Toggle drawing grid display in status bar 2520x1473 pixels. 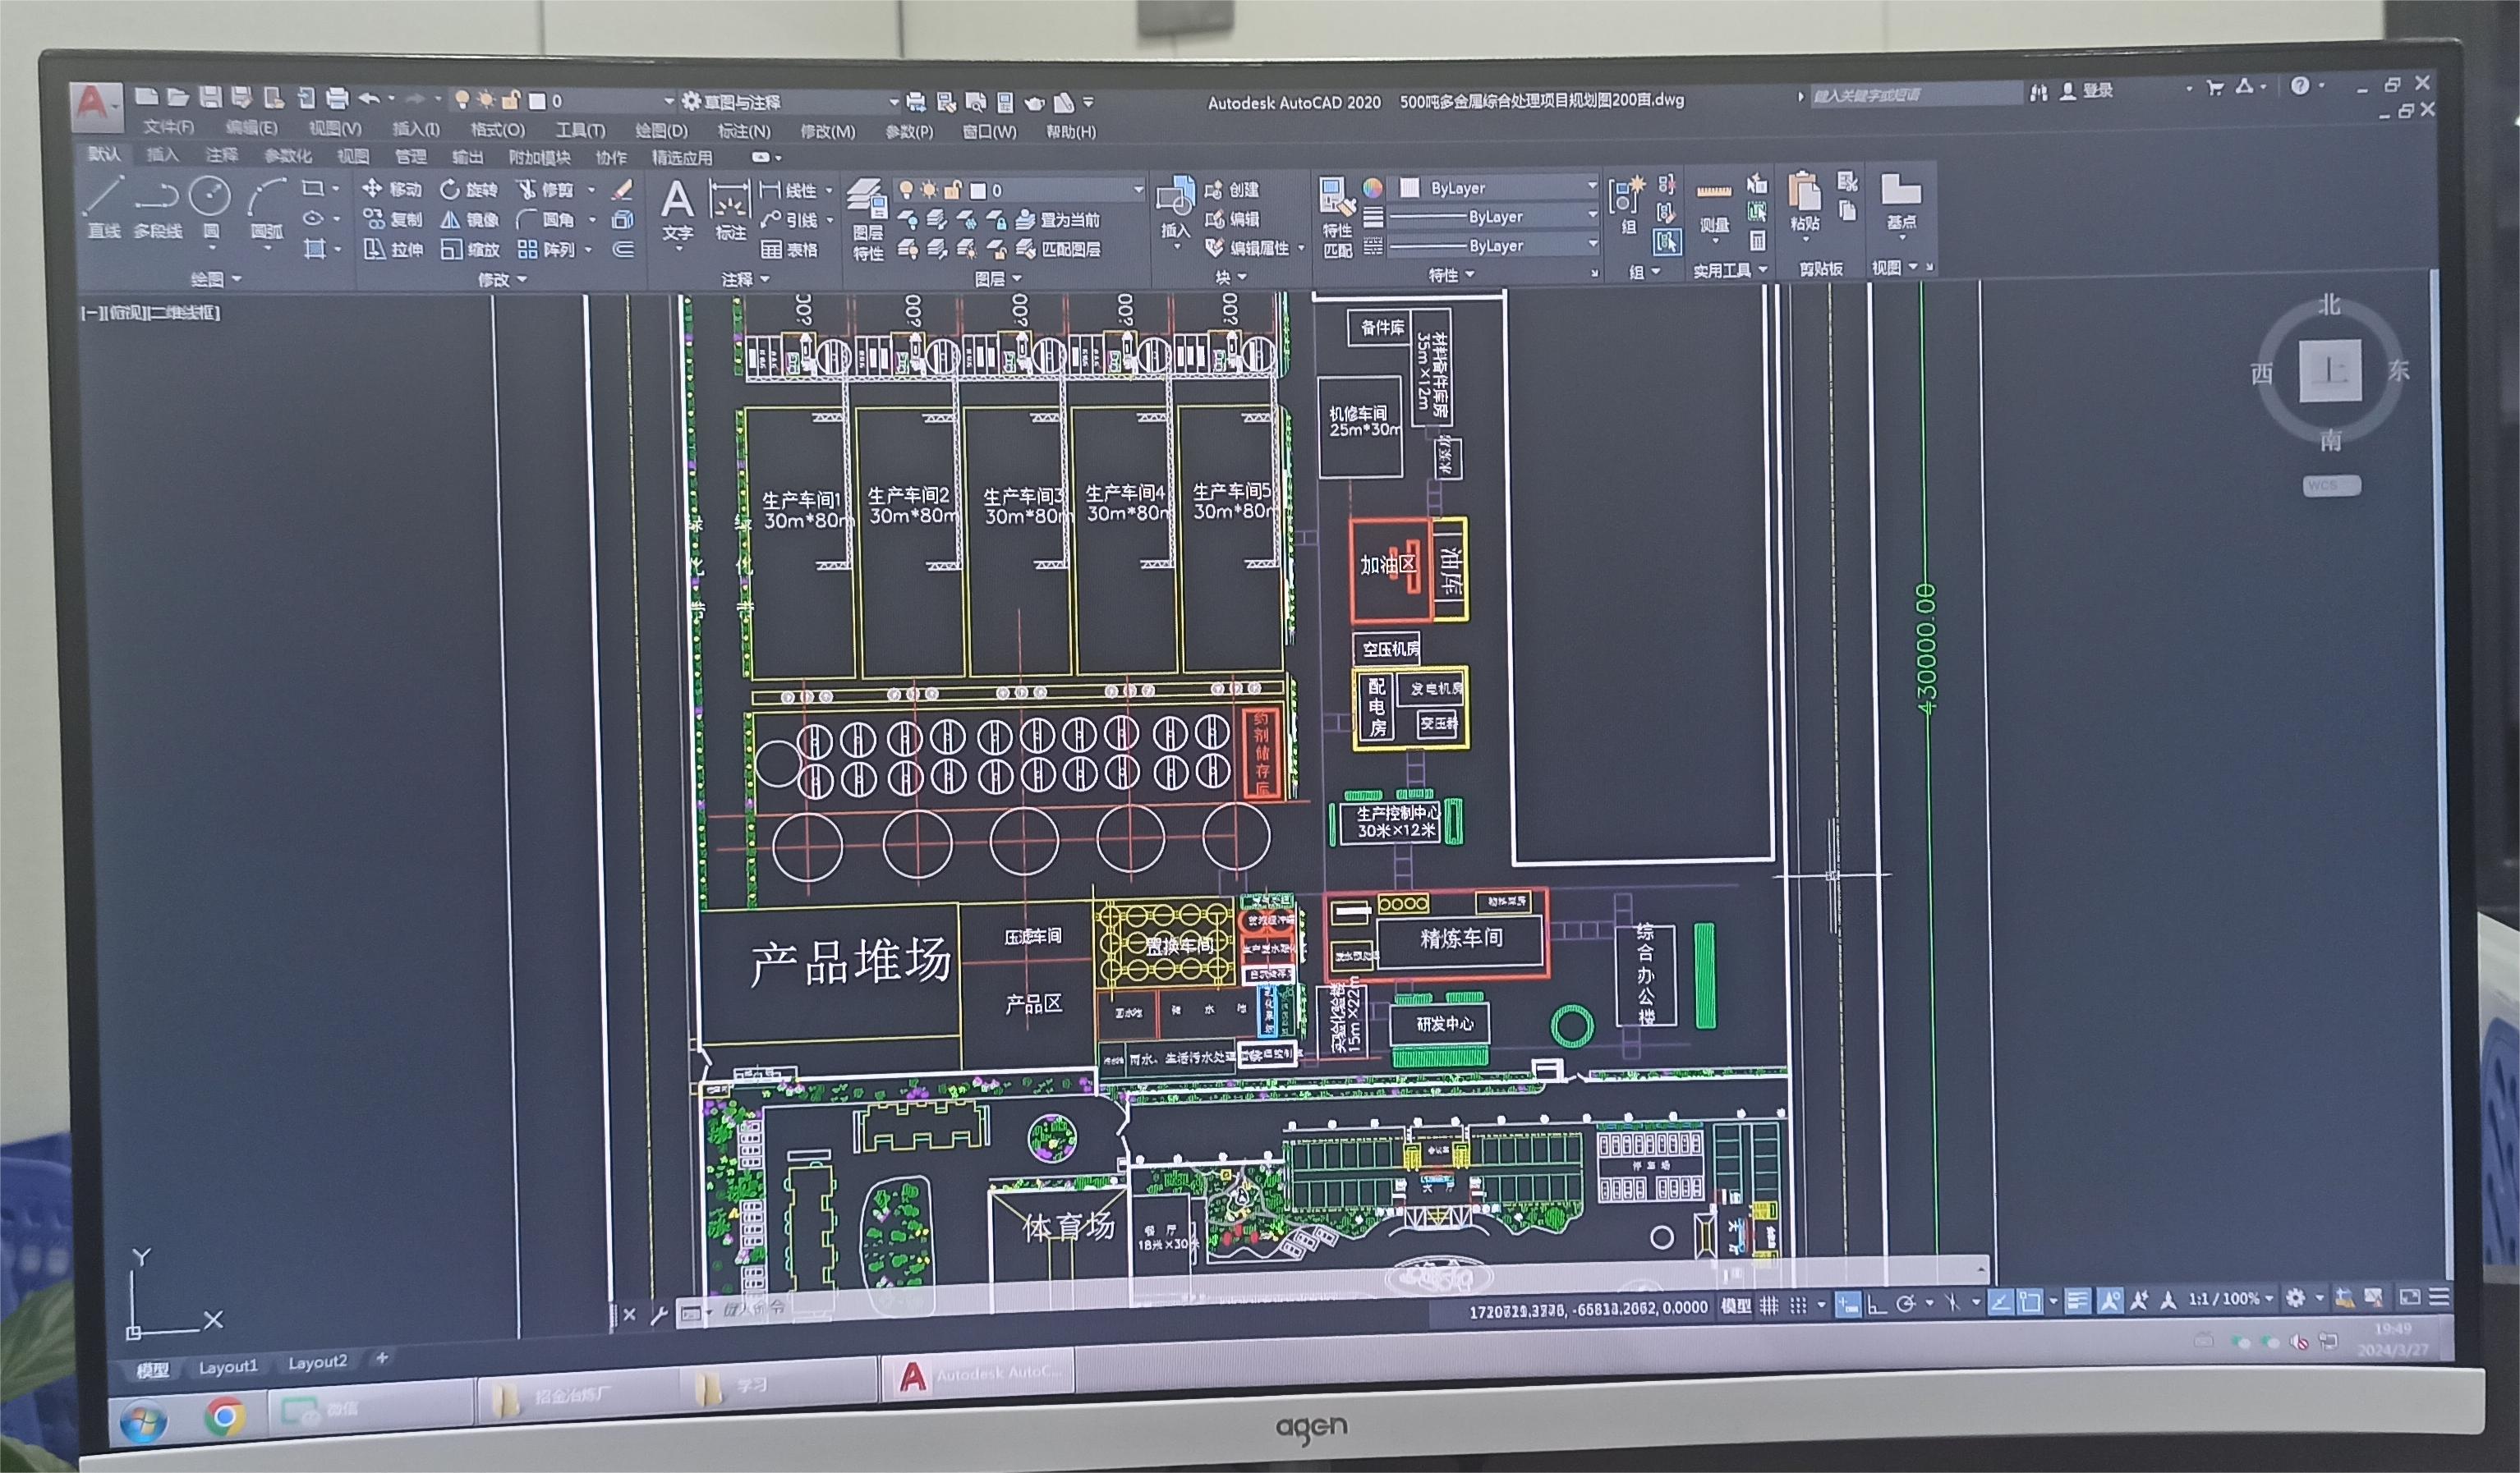pos(1769,1306)
